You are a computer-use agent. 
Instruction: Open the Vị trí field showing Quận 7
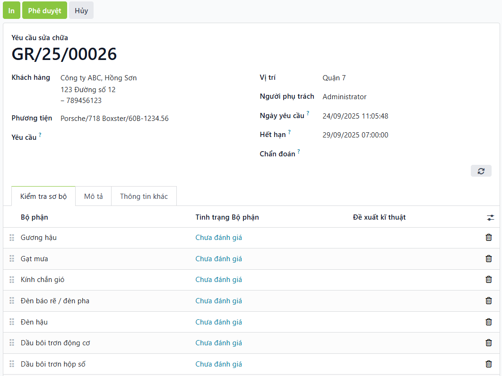(334, 78)
